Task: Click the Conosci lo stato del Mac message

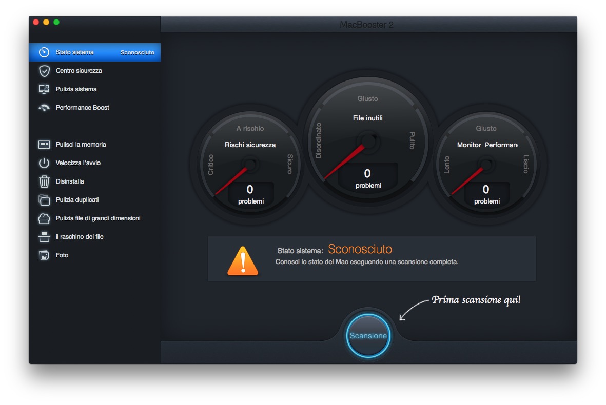Action: coord(367,262)
